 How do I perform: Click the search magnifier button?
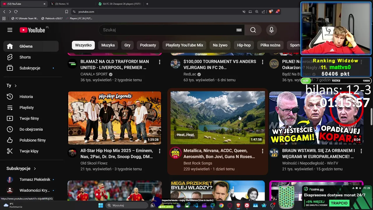pyautogui.click(x=253, y=30)
